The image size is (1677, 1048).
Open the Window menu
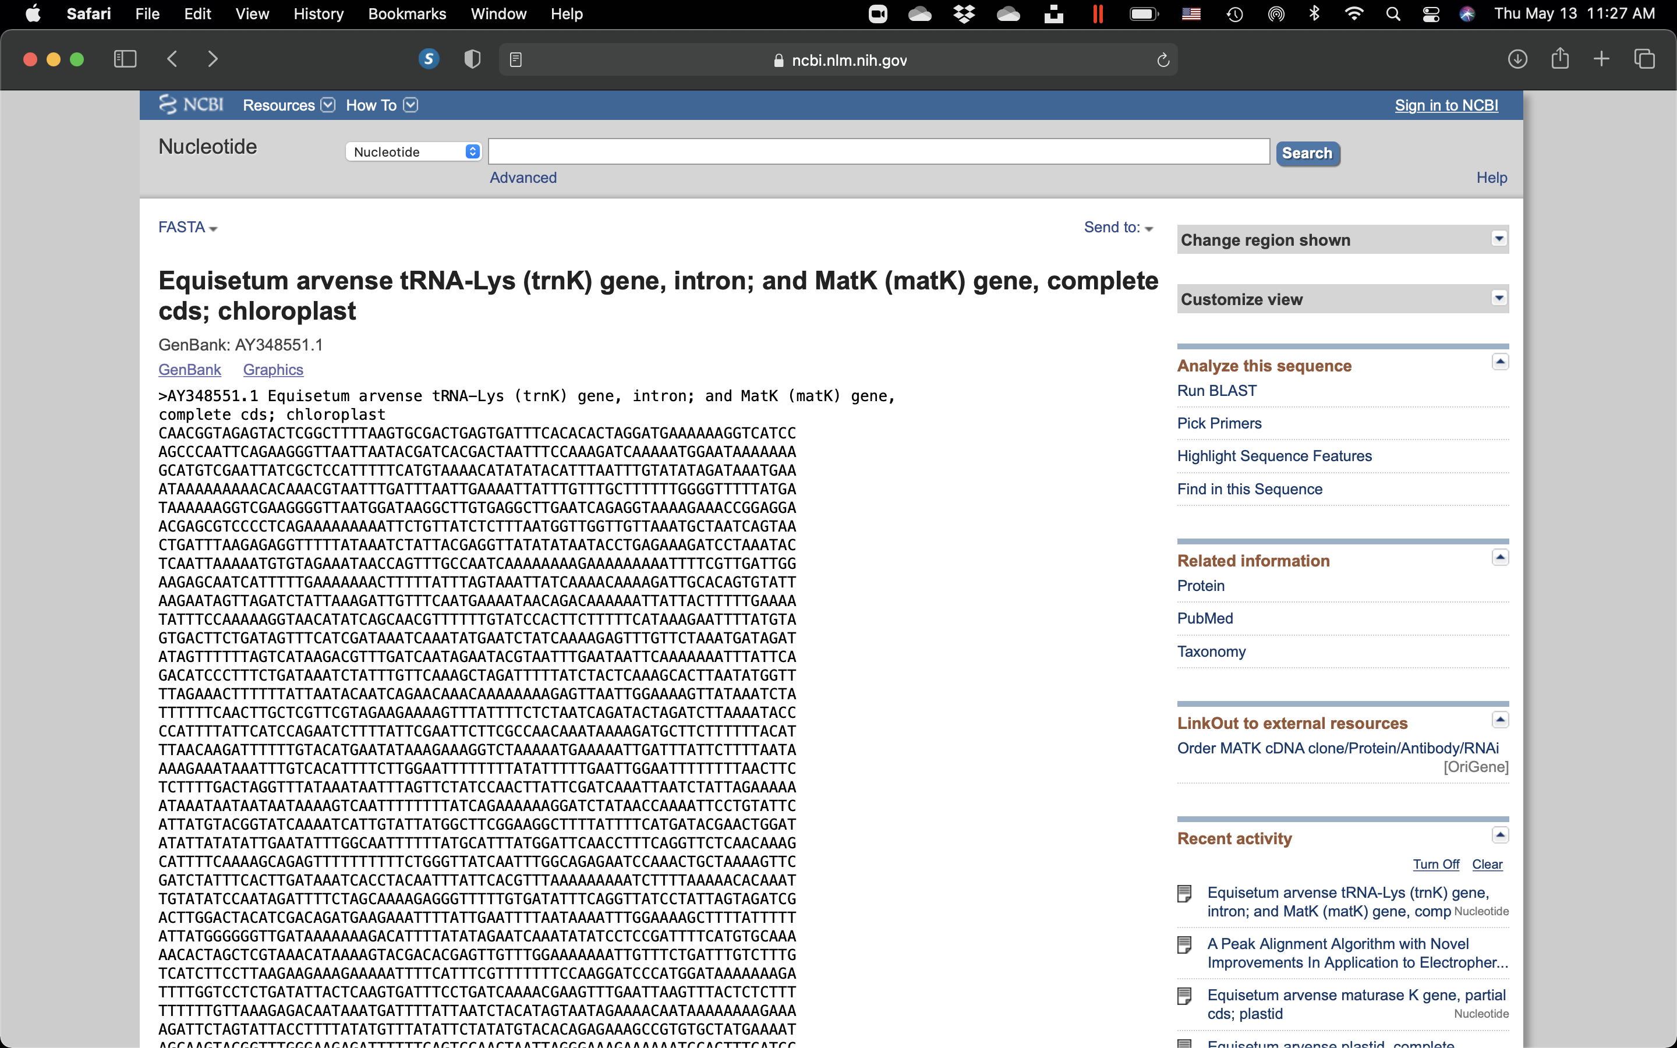(498, 14)
